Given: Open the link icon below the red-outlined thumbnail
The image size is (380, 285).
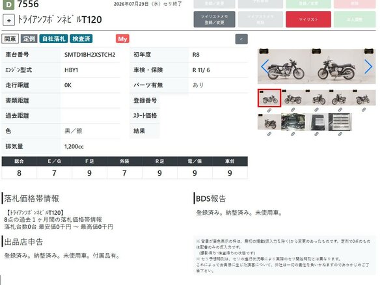Looking at the screenshot, I should point(269,111).
